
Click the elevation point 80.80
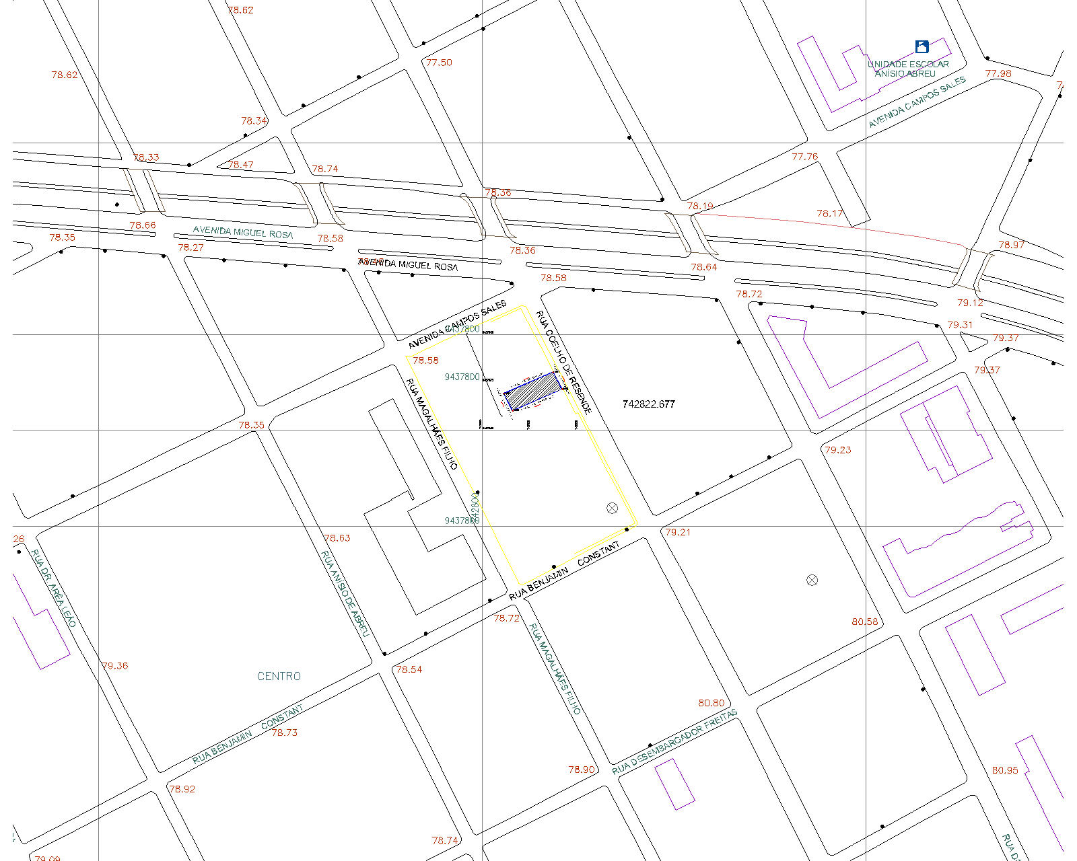pyautogui.click(x=711, y=703)
